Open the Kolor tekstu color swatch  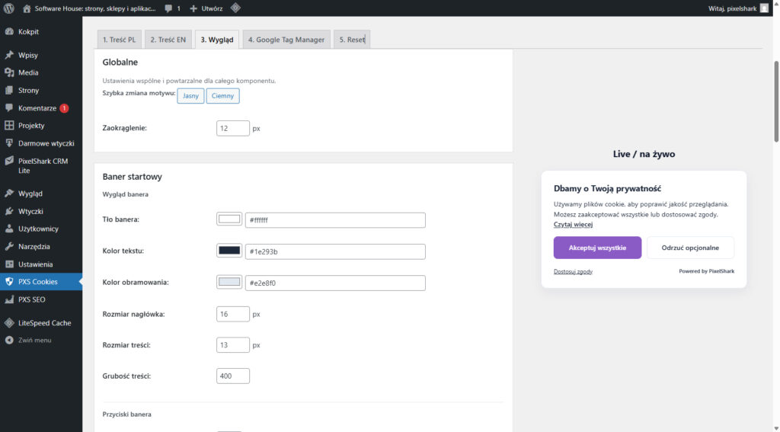(x=229, y=251)
